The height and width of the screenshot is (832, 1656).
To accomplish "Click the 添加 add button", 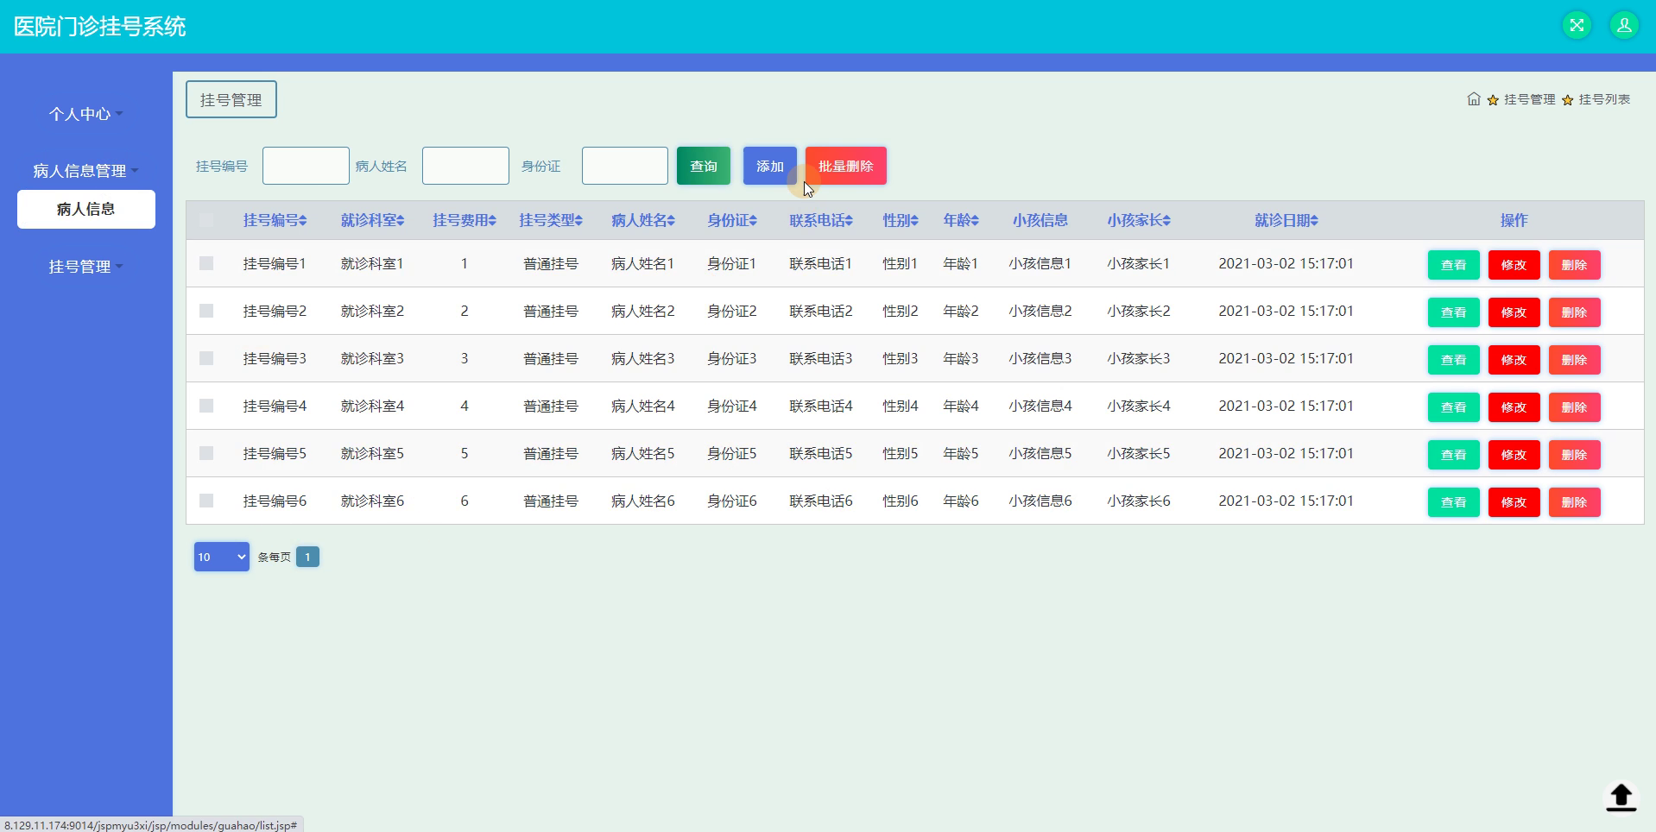I will click(x=770, y=166).
